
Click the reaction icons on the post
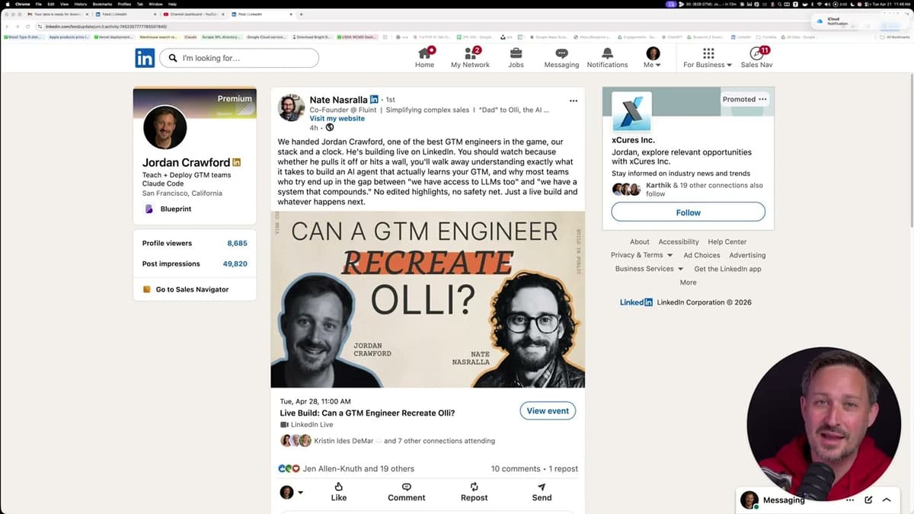[289, 469]
